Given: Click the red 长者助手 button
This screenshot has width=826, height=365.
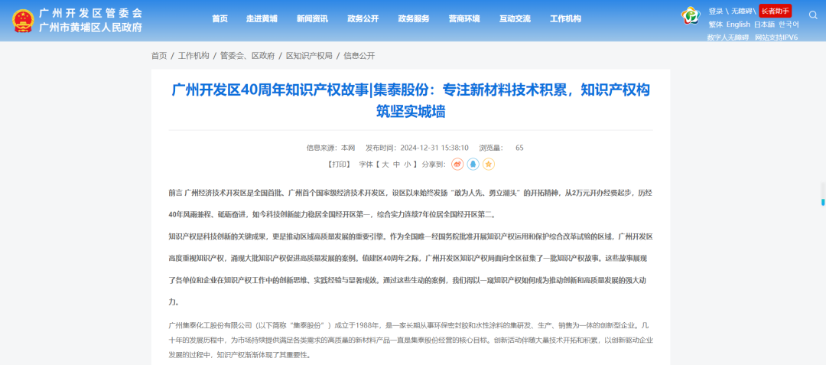Looking at the screenshot, I should [775, 11].
